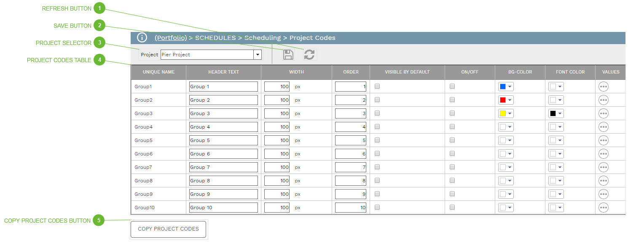Click the Copy Project Codes button

(x=168, y=229)
